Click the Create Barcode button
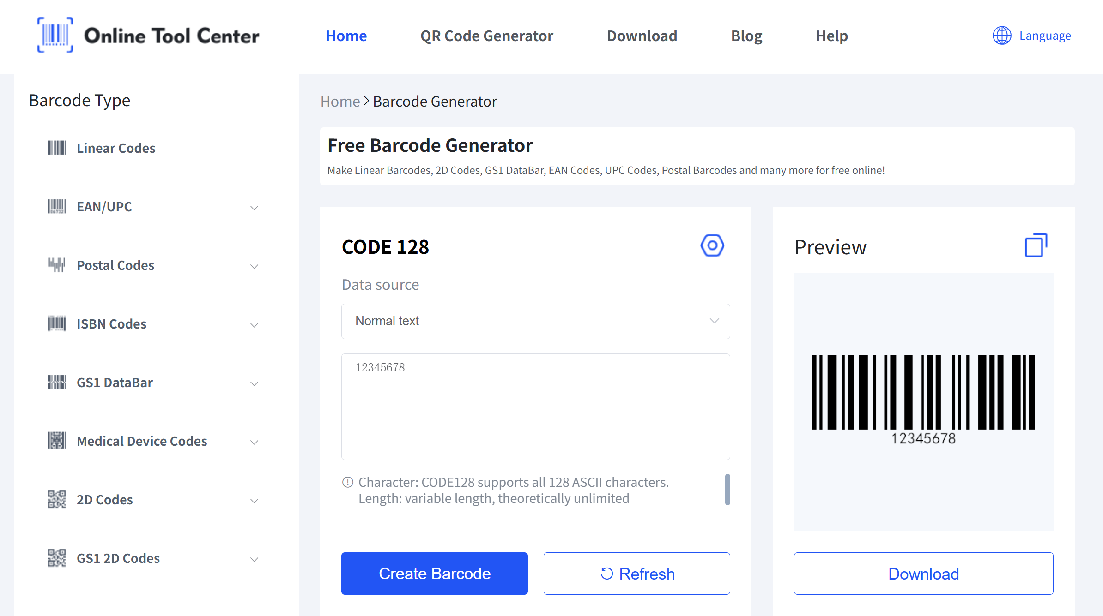 [x=434, y=574]
